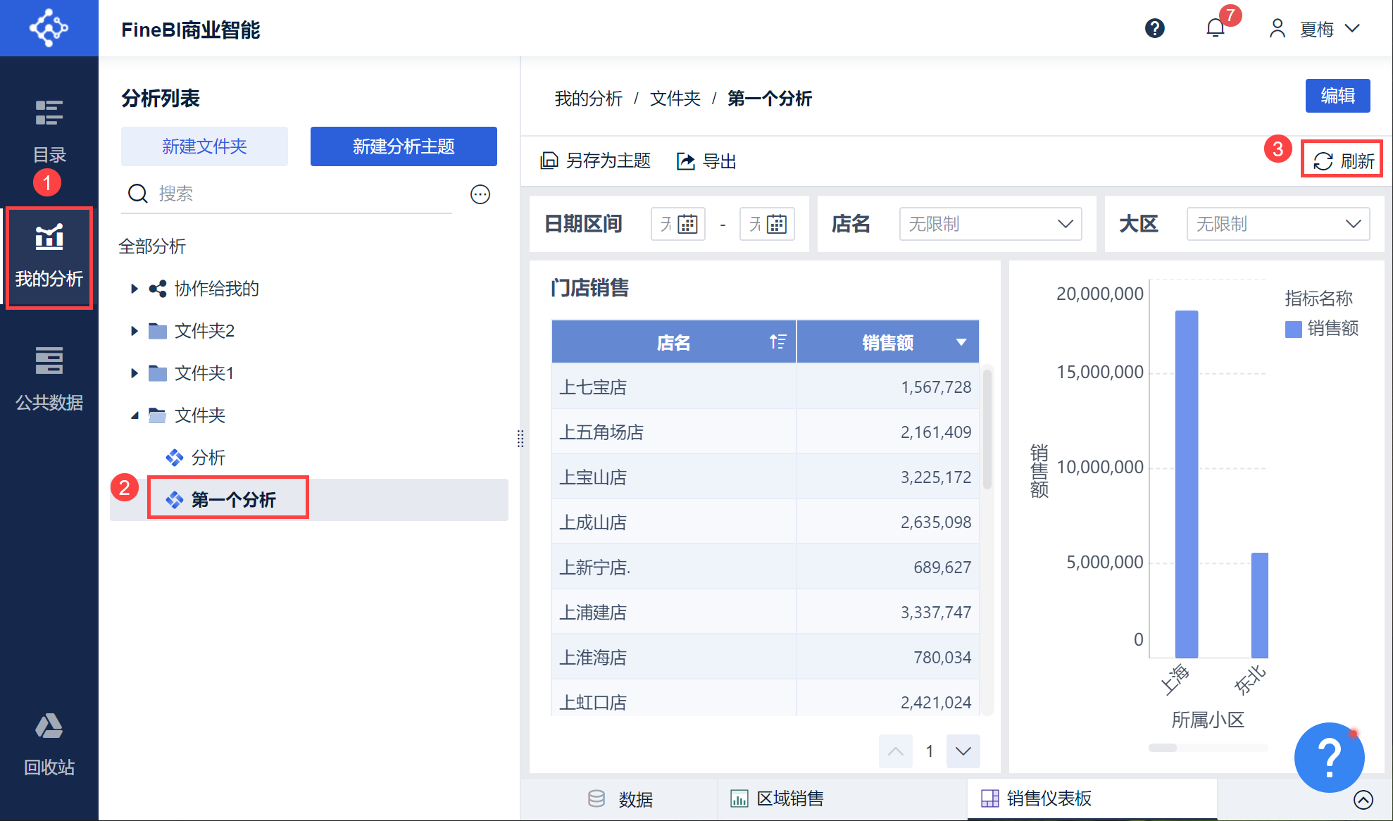Switch to the 数据 tab
The height and width of the screenshot is (821, 1393).
tap(620, 798)
